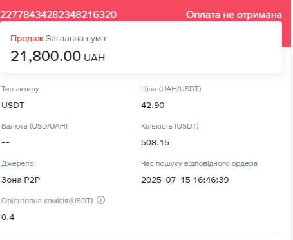Select the total amount 21,800.00 UAH
Screen dimensions: 293x240
coord(58,56)
